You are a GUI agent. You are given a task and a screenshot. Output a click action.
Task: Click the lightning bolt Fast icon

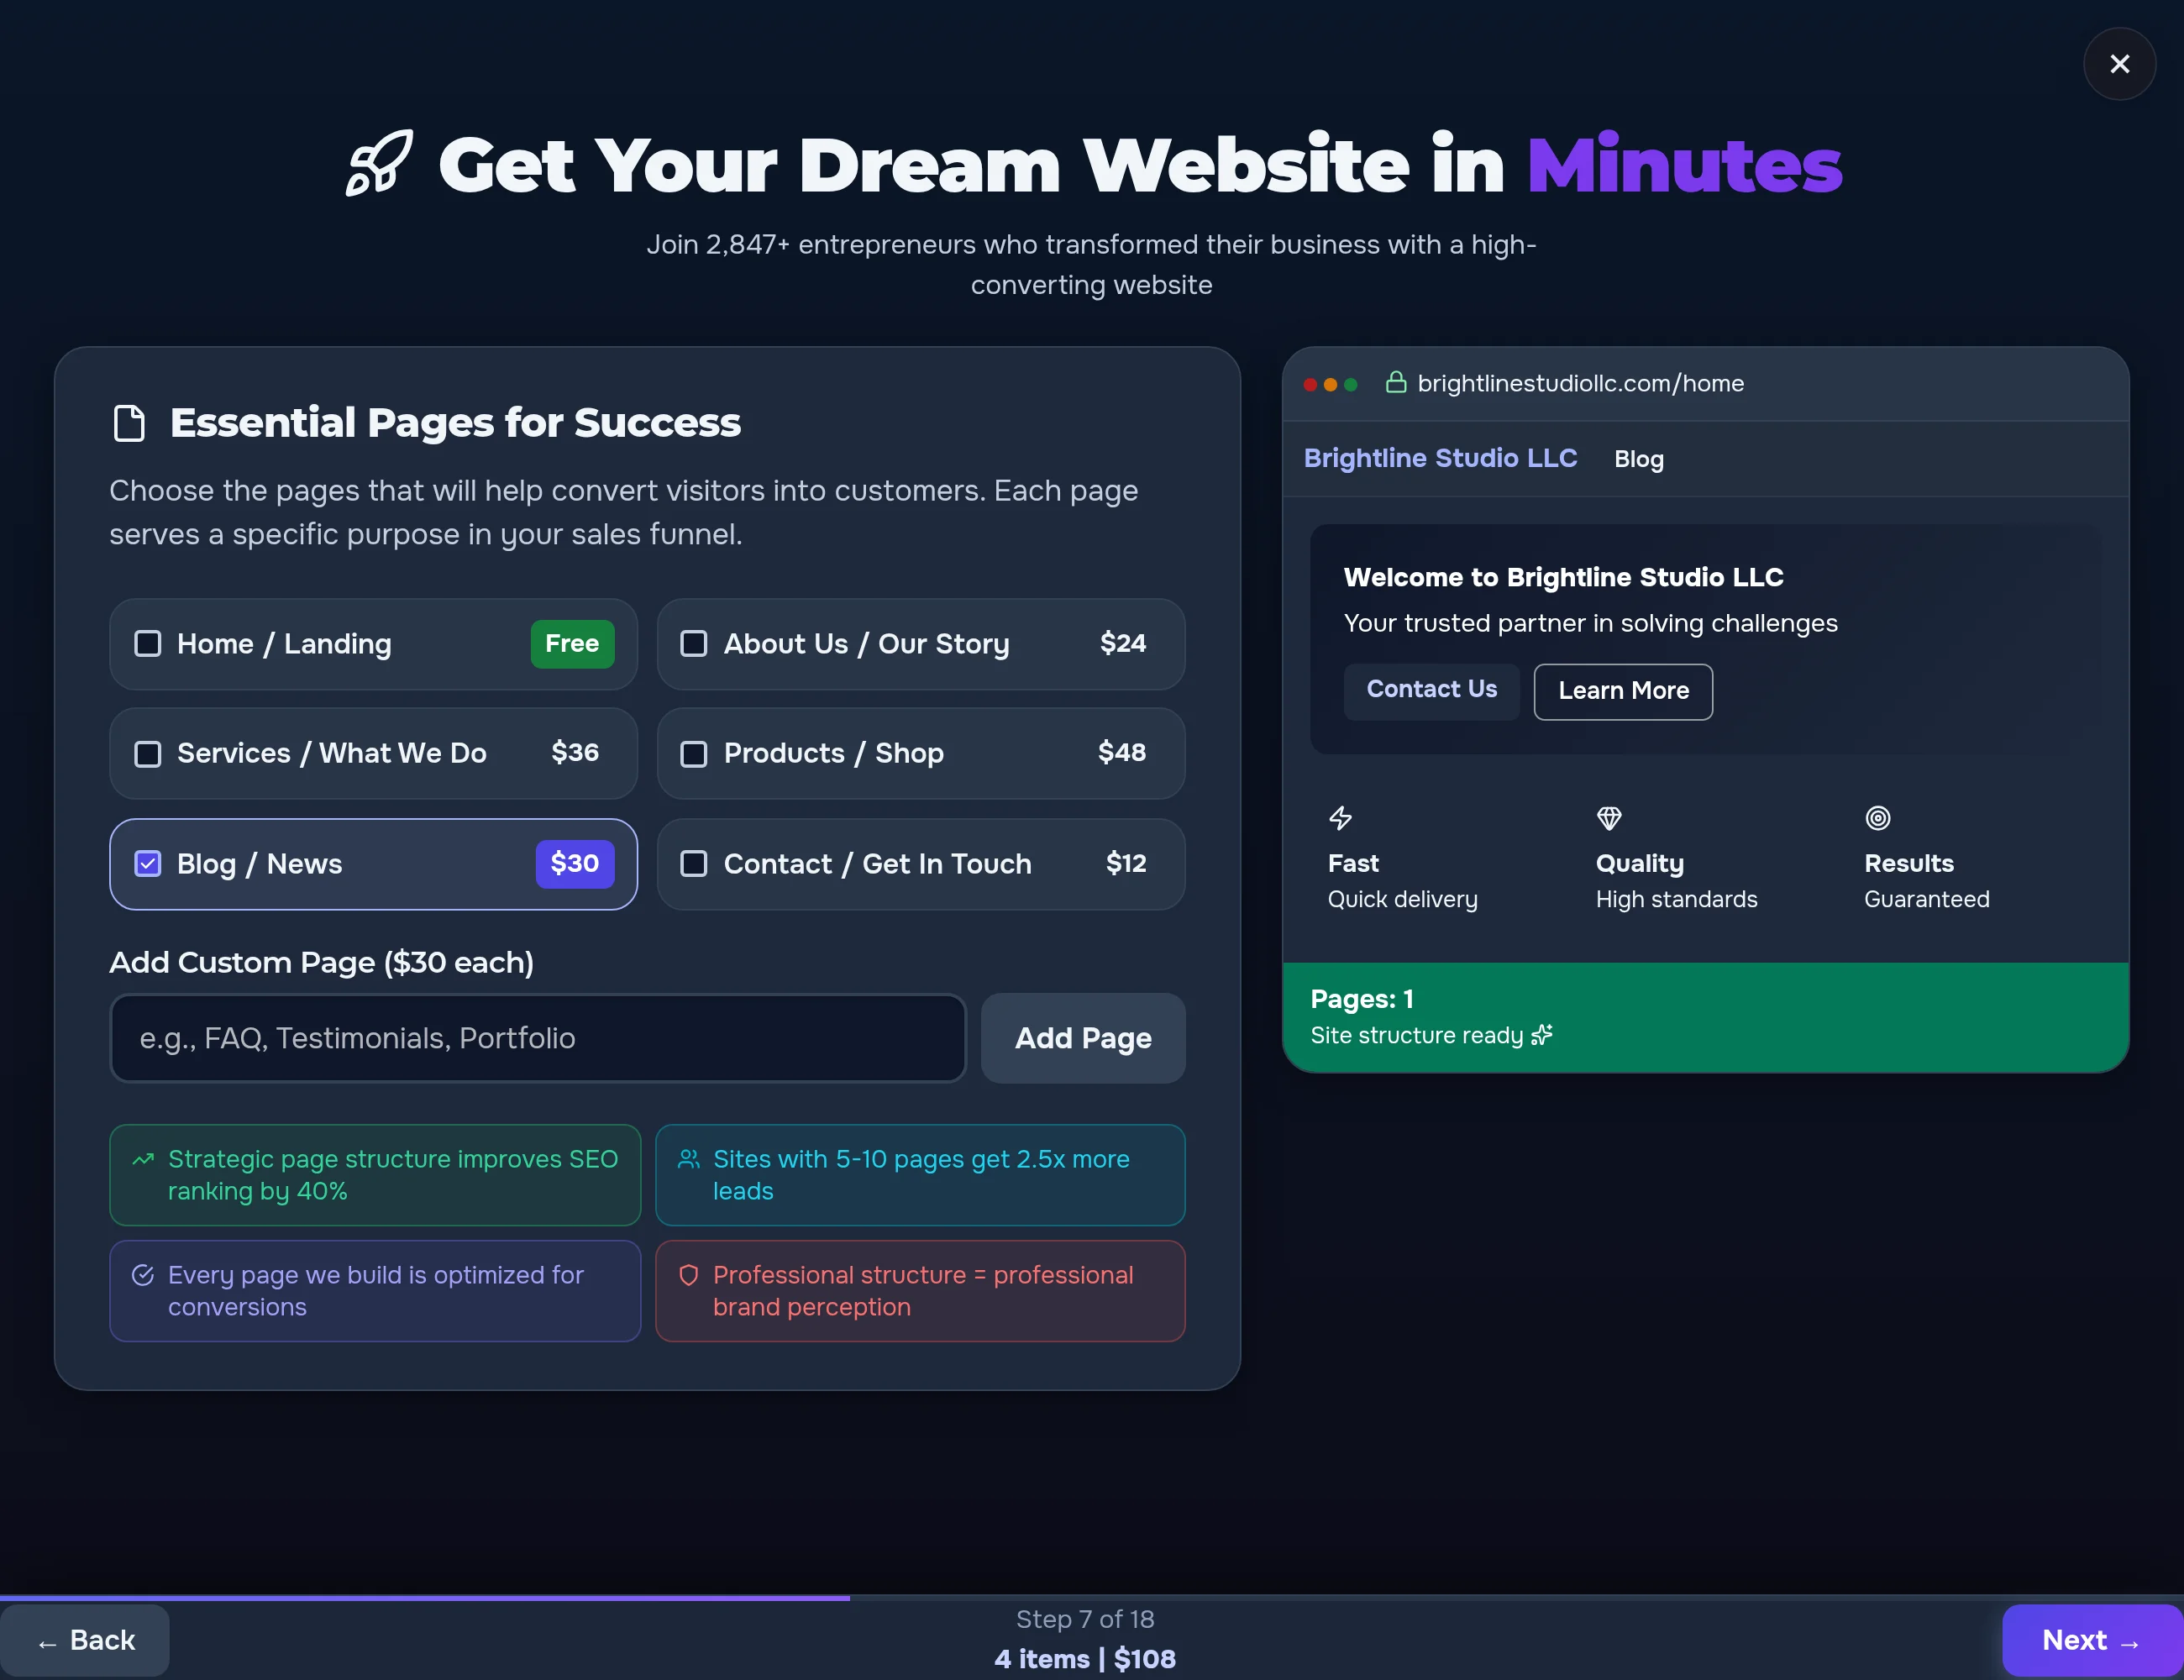click(1340, 818)
